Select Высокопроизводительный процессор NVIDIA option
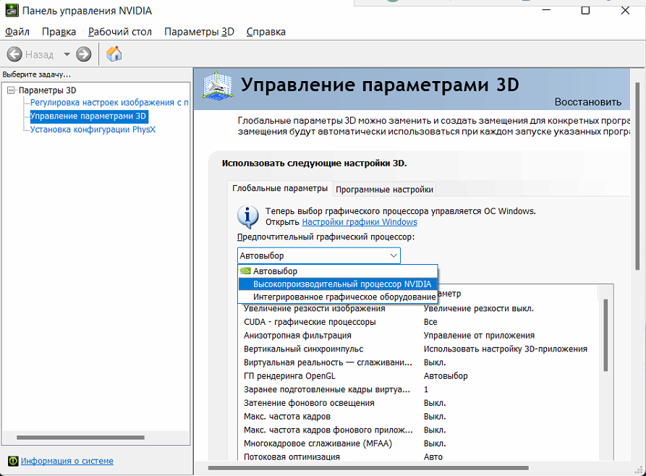646x476 pixels. pyautogui.click(x=341, y=284)
